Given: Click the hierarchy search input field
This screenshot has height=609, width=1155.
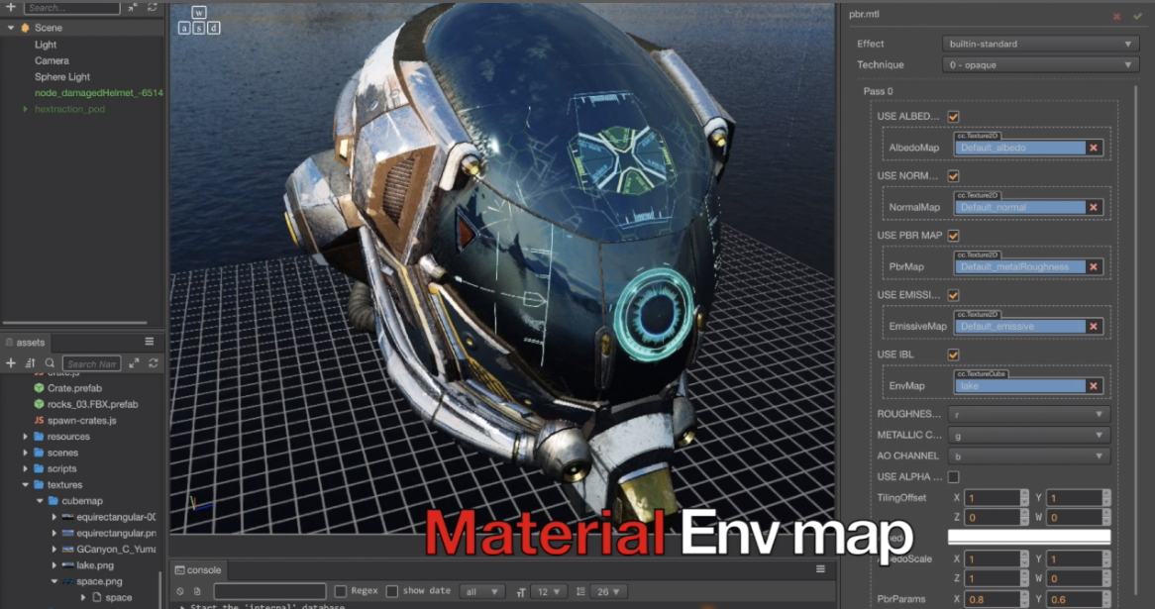Looking at the screenshot, I should [x=69, y=8].
